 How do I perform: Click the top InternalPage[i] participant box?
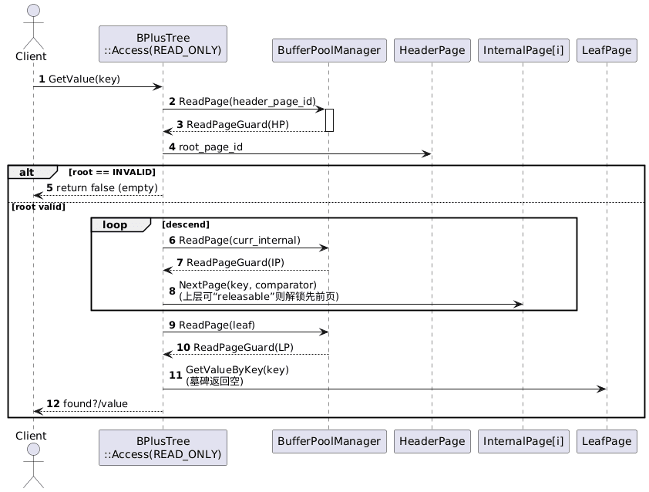(x=523, y=51)
